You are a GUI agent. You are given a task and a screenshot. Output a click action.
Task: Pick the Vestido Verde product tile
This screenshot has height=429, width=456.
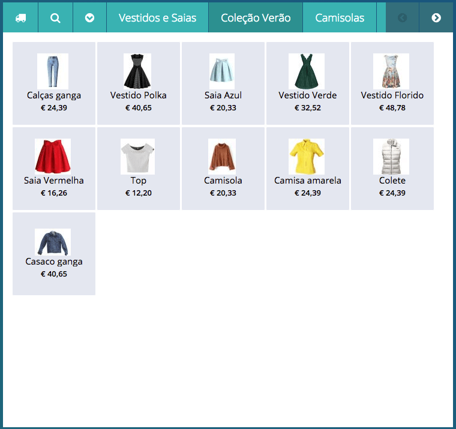point(308,83)
